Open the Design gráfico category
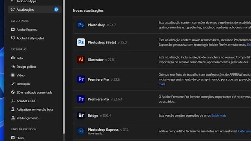The image size is (251, 141). tap(26, 67)
